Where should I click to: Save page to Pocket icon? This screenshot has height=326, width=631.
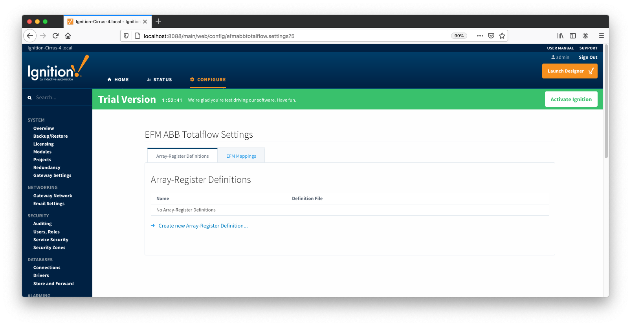pyautogui.click(x=491, y=36)
